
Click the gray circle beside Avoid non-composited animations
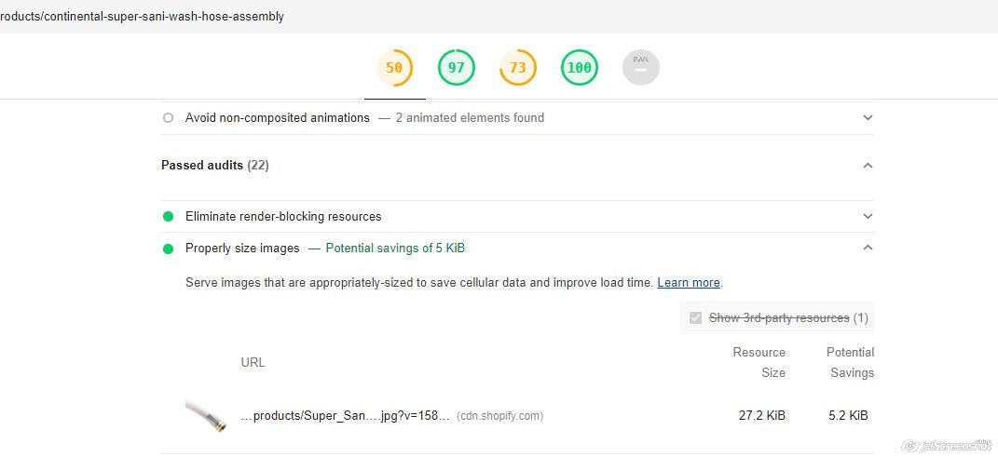168,118
